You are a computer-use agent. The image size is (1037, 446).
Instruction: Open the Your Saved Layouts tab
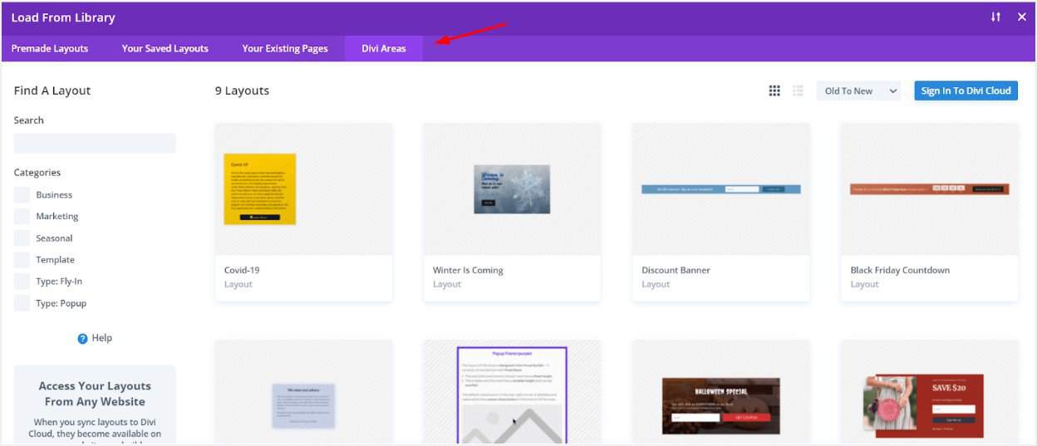[x=165, y=48]
